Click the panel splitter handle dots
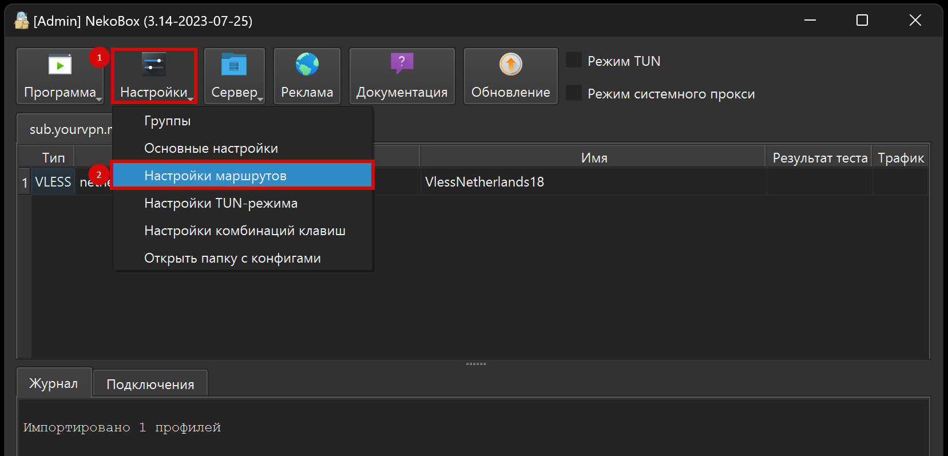 (475, 364)
